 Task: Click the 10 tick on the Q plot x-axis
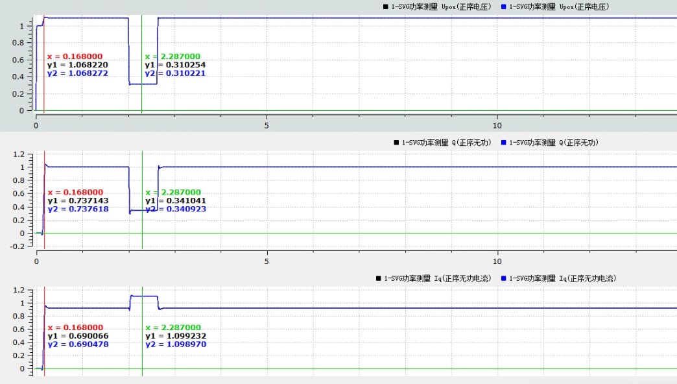click(x=497, y=261)
